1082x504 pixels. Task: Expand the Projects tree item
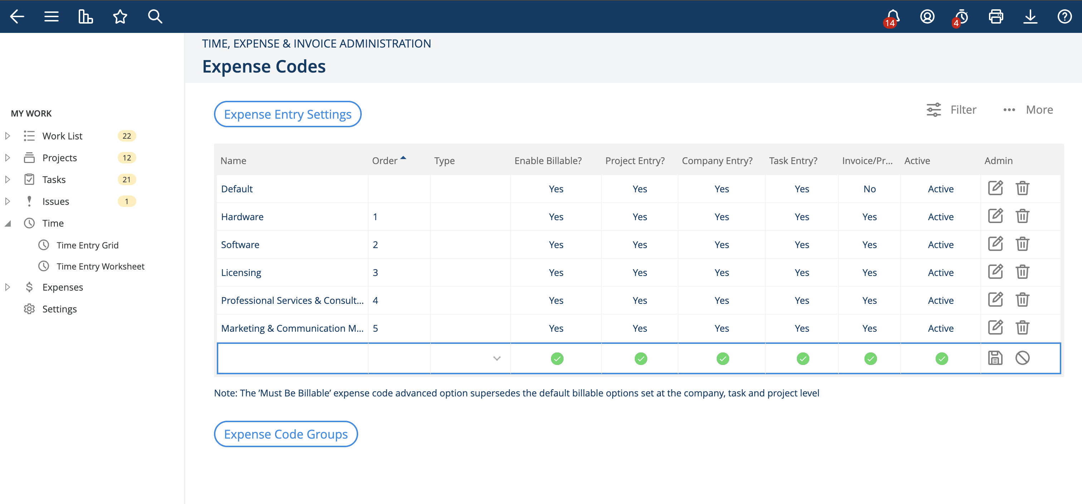point(8,157)
